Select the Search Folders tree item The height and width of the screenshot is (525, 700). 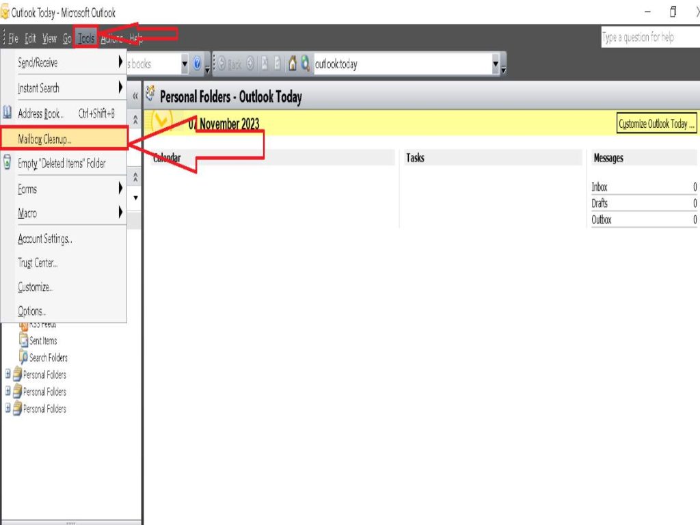49,358
